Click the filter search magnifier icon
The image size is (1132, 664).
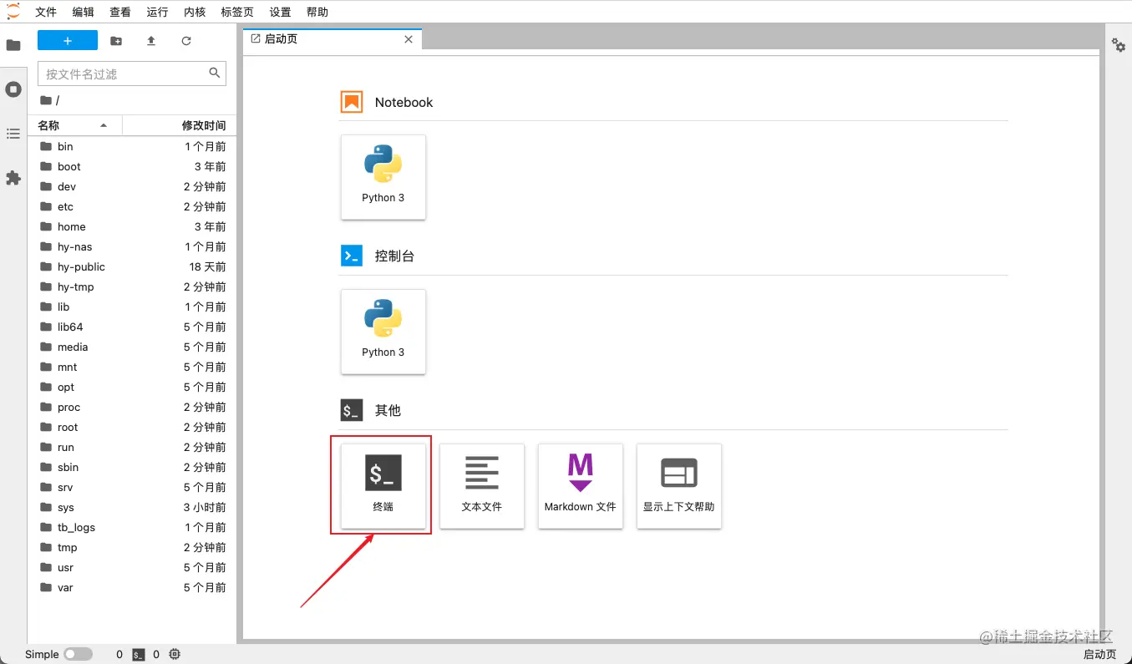coord(215,73)
